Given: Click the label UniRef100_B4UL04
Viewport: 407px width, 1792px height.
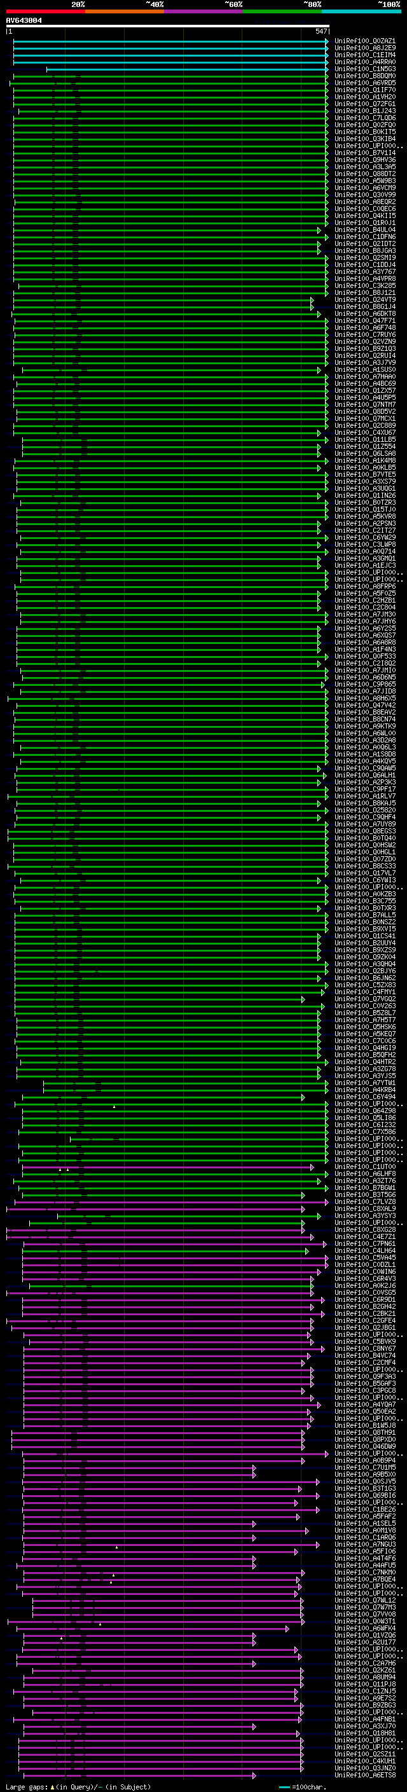Looking at the screenshot, I should tap(364, 229).
